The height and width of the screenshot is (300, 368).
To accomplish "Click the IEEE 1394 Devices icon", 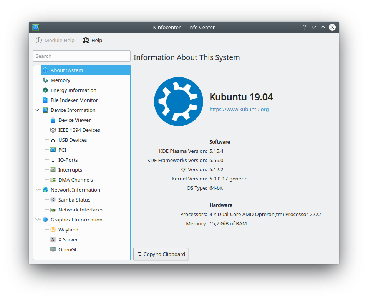I will click(x=53, y=130).
